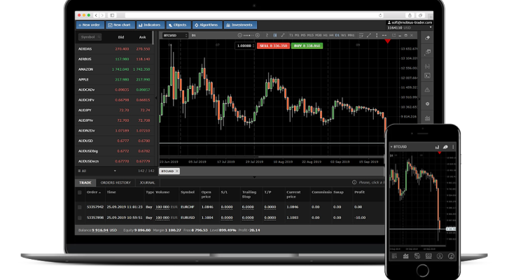Viewport: 509px width, 280px height.
Task: Toggle the select-all orders checkbox in header
Action: [x=79, y=192]
